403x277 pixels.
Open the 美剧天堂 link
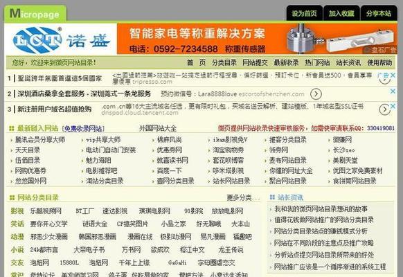[x=346, y=161]
